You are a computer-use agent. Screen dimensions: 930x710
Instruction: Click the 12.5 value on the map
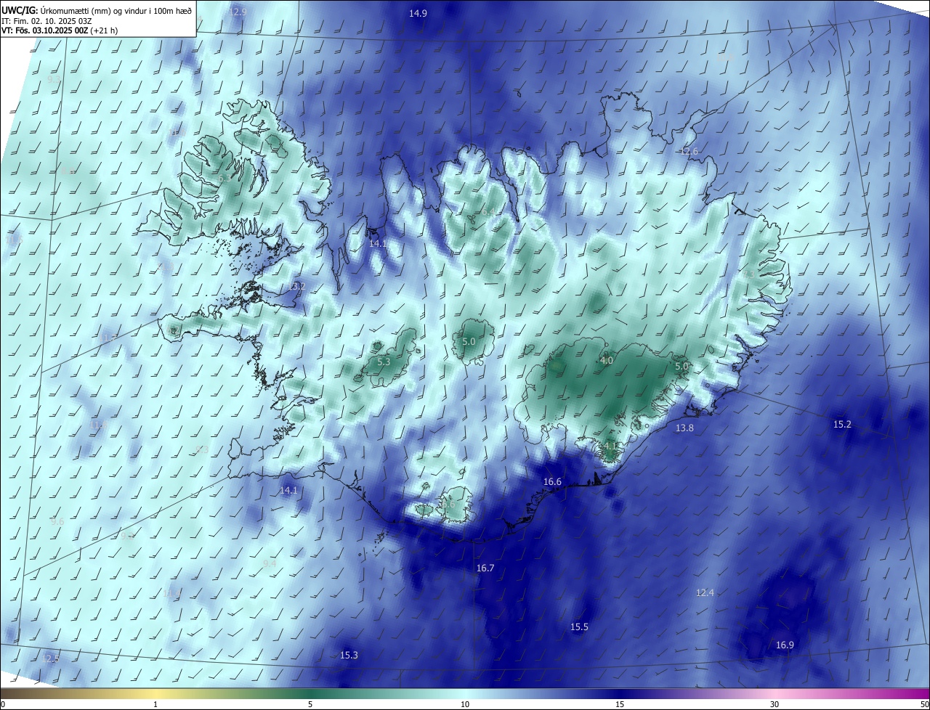point(50,658)
